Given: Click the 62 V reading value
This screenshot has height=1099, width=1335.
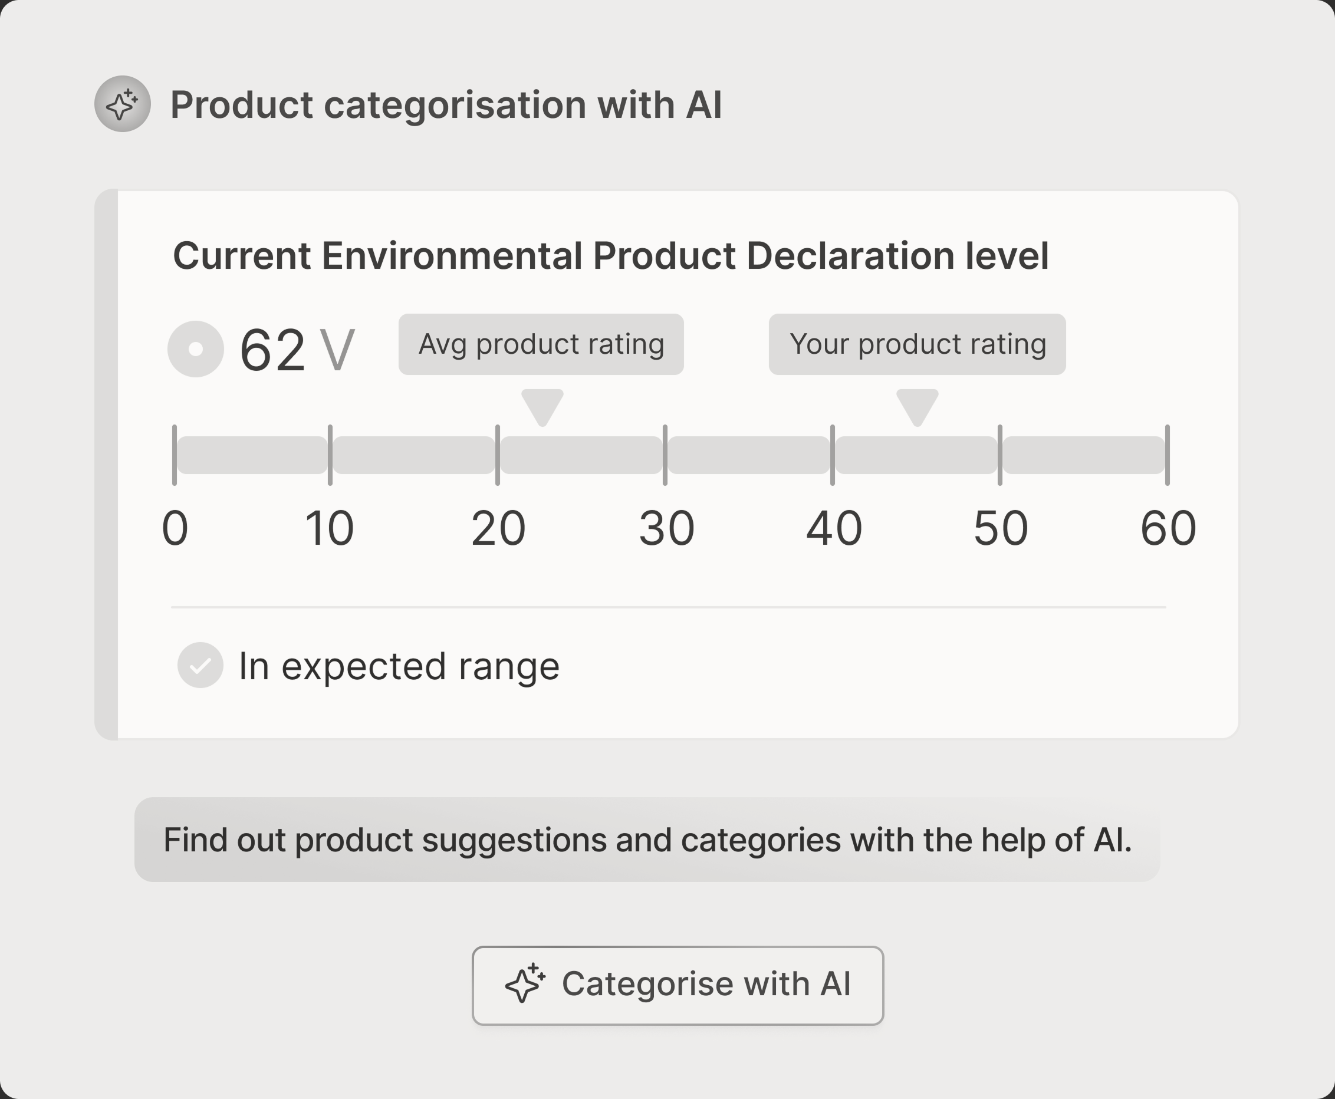Looking at the screenshot, I should (x=296, y=350).
